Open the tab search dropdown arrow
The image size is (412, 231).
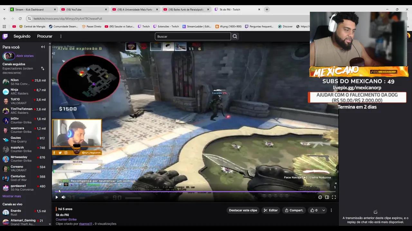(4, 9)
